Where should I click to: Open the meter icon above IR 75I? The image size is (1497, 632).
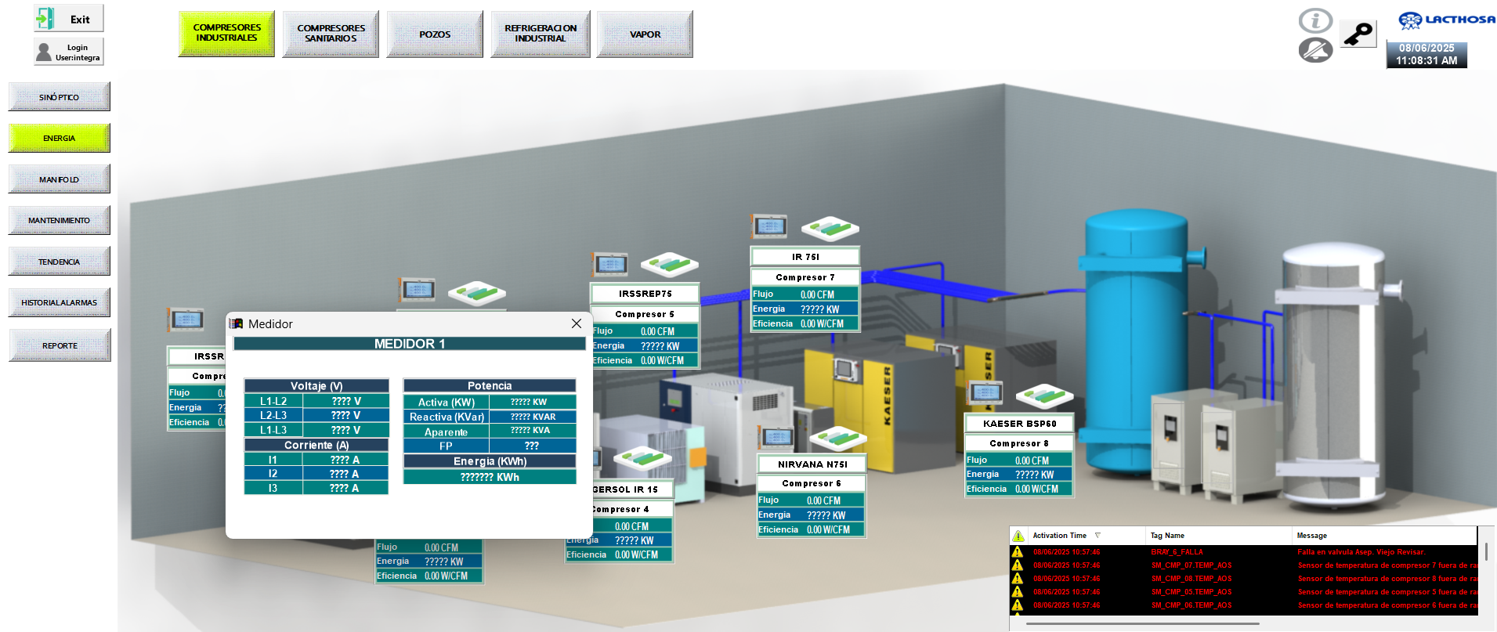770,226
